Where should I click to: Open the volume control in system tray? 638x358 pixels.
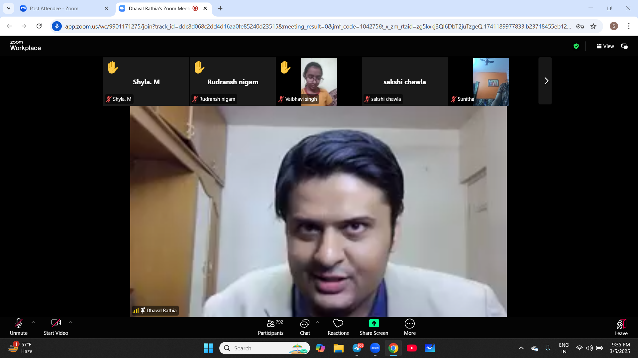[589, 348]
